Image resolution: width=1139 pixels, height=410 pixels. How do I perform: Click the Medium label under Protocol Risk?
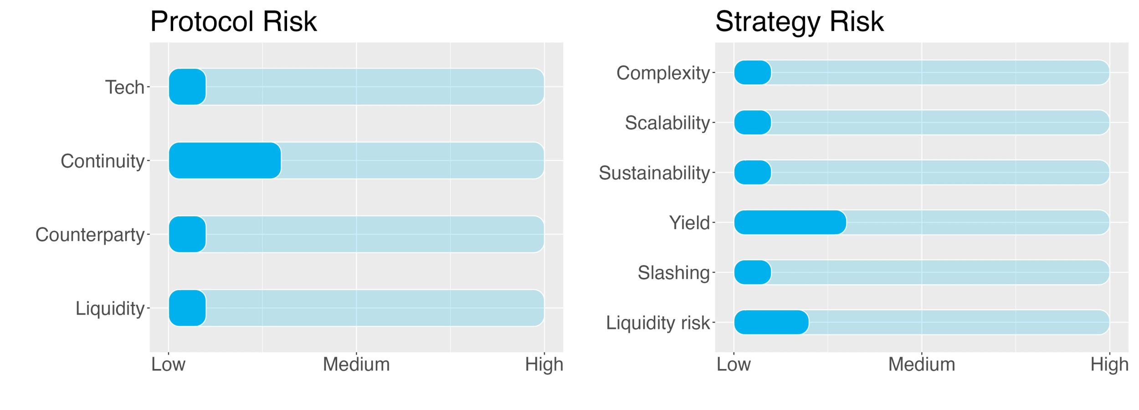[356, 364]
